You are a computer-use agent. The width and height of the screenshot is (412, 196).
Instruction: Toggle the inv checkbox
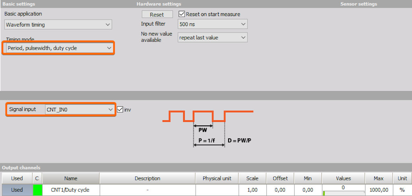click(x=120, y=109)
